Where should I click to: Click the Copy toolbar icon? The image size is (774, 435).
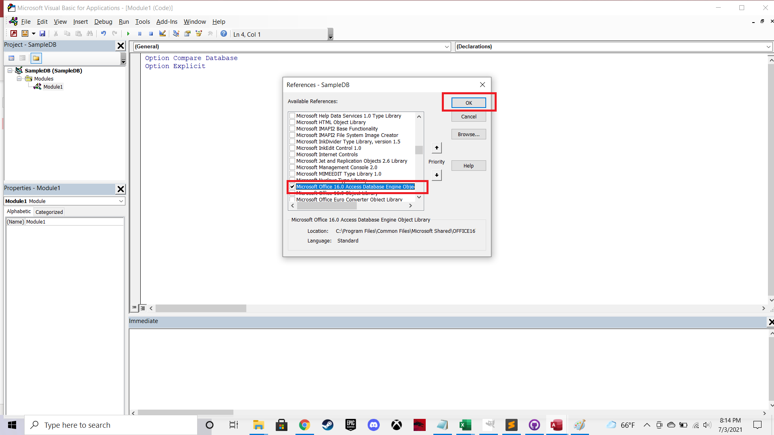coord(67,34)
